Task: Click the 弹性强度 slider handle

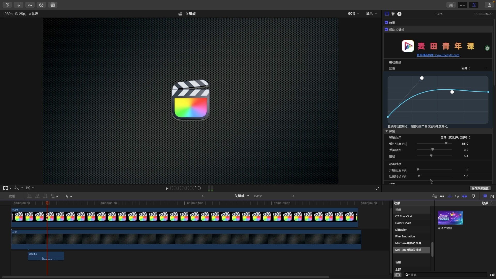Action: [446, 143]
